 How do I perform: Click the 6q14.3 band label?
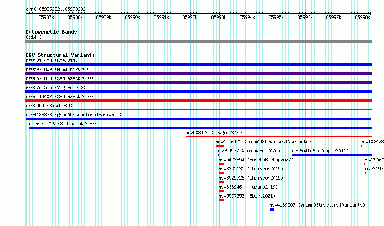point(34,37)
